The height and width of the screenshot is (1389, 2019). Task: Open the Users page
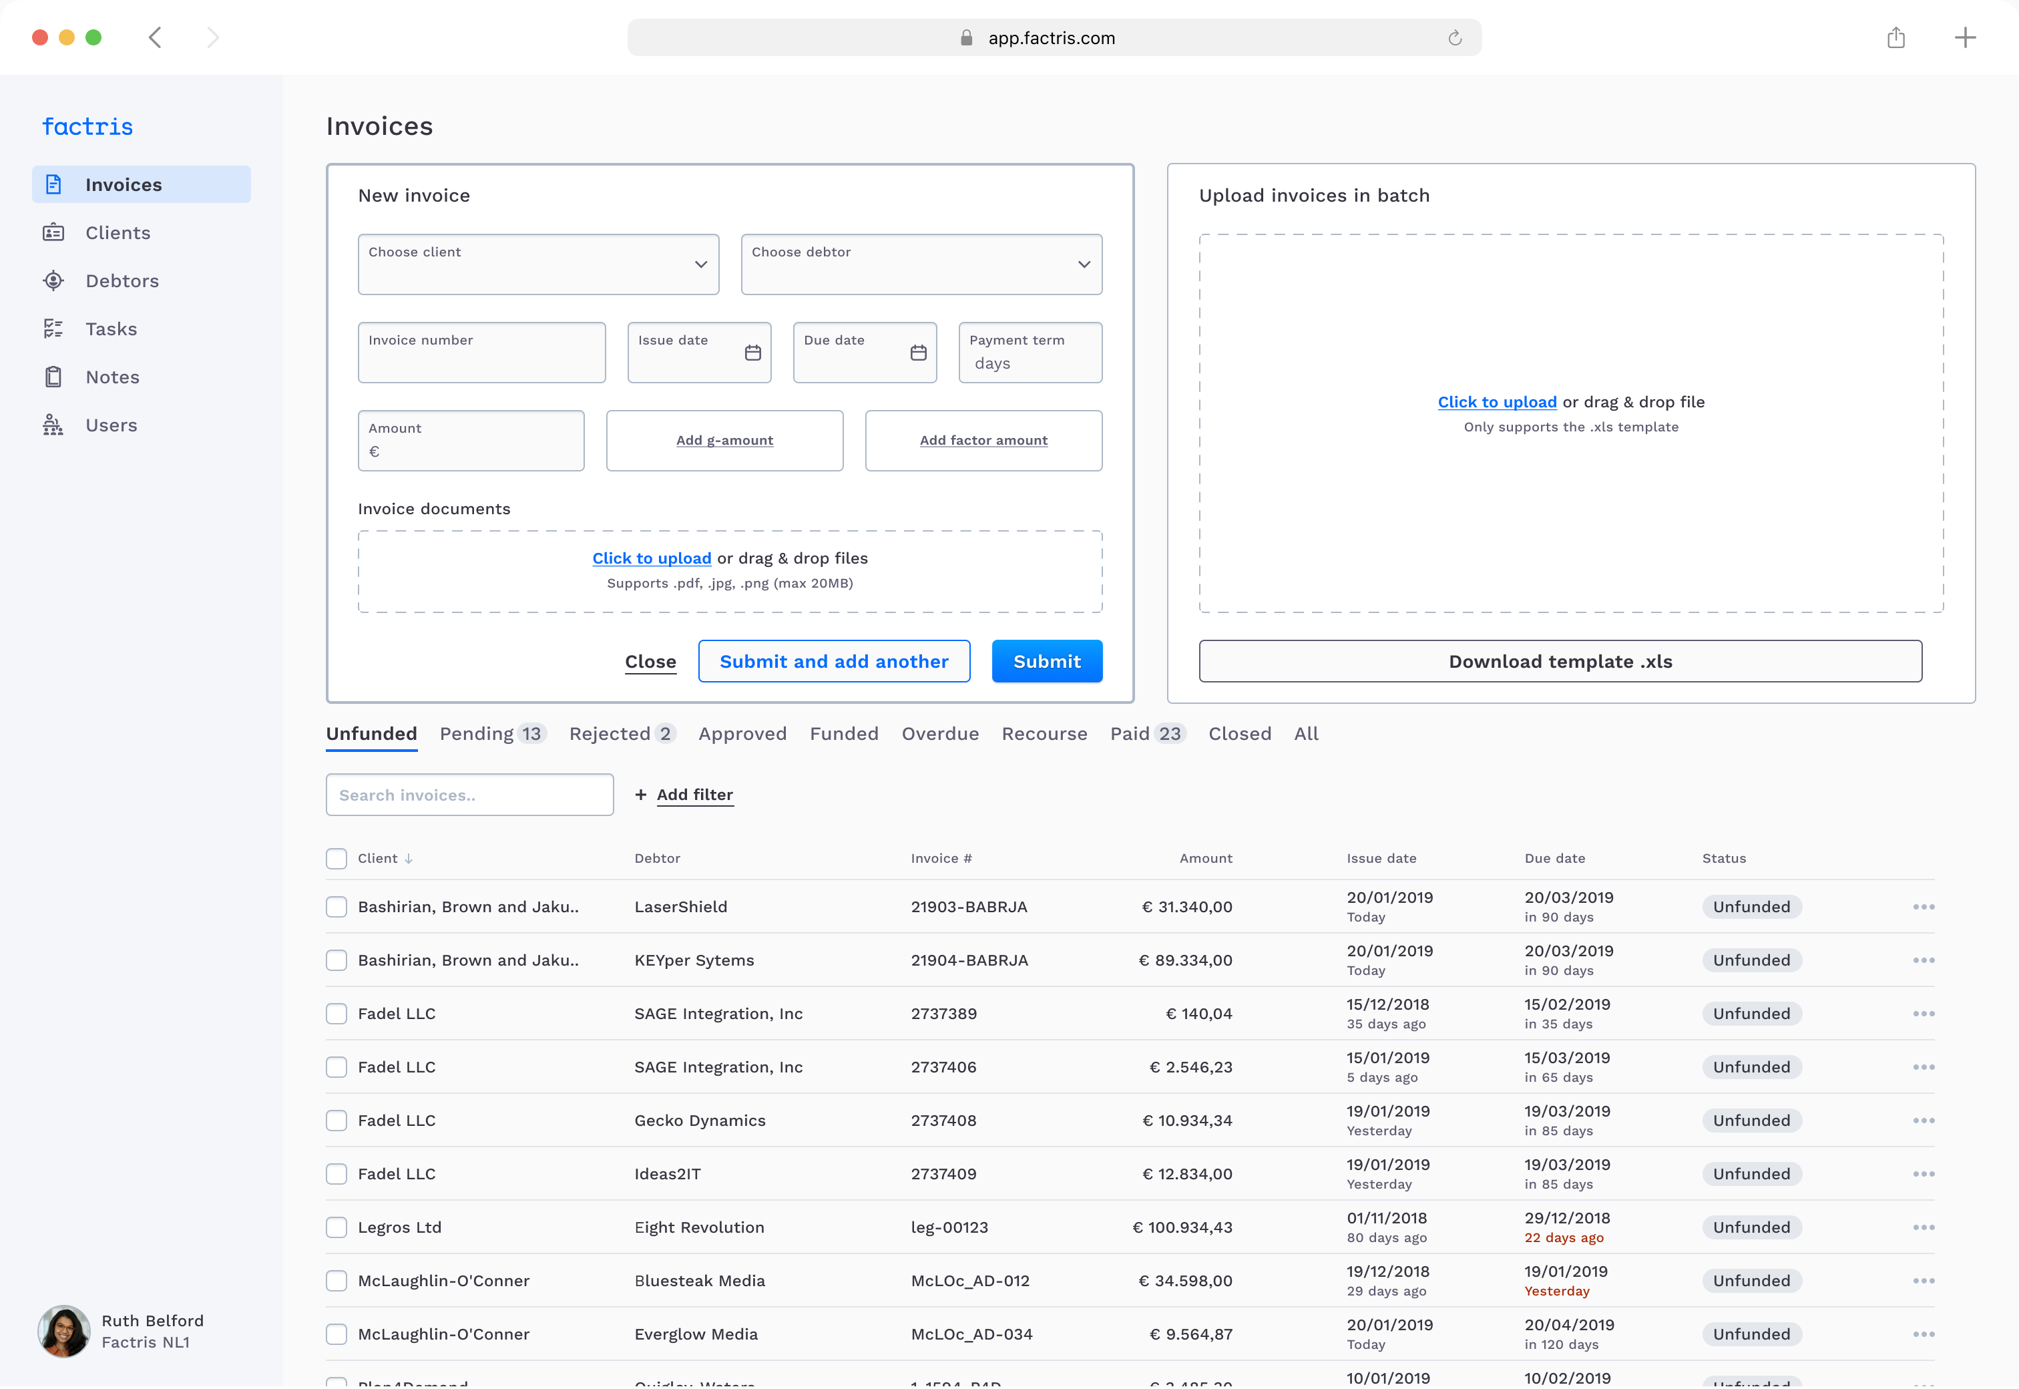[111, 425]
